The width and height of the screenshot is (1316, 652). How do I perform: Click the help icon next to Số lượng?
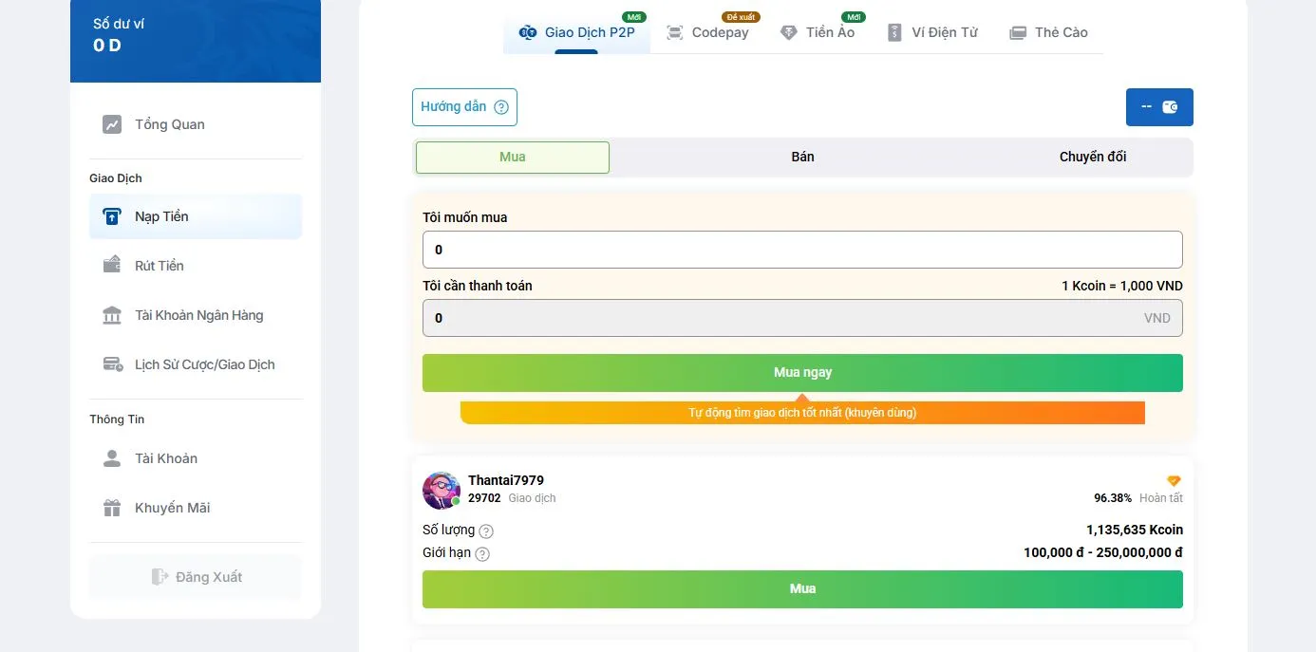[x=486, y=531]
